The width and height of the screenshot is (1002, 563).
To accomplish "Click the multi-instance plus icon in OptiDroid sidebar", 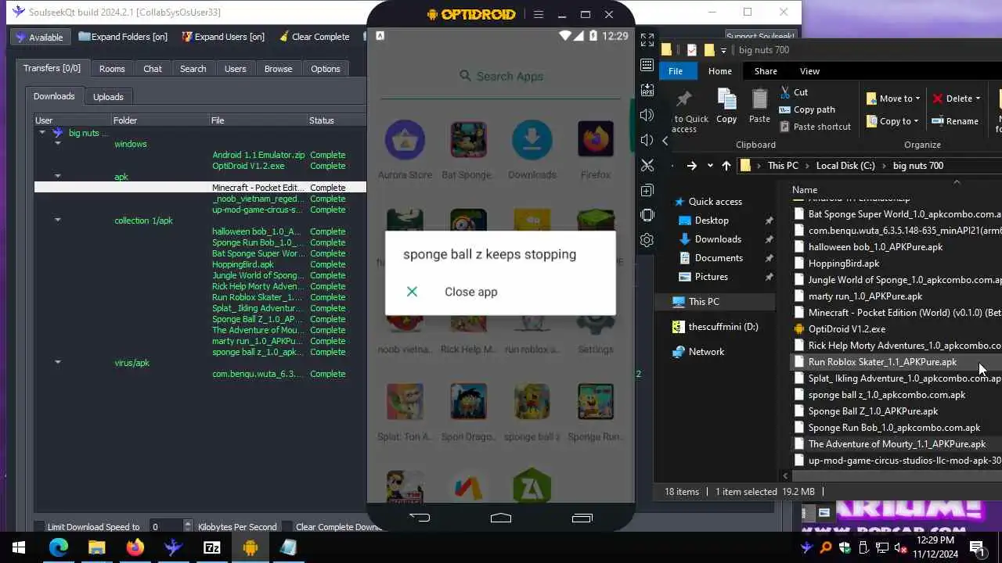I will click(x=647, y=190).
